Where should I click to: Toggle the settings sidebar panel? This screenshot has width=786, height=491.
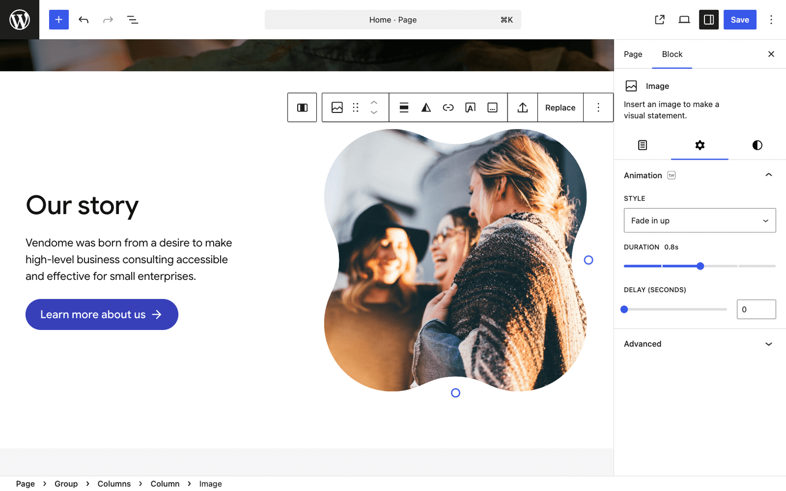point(708,20)
